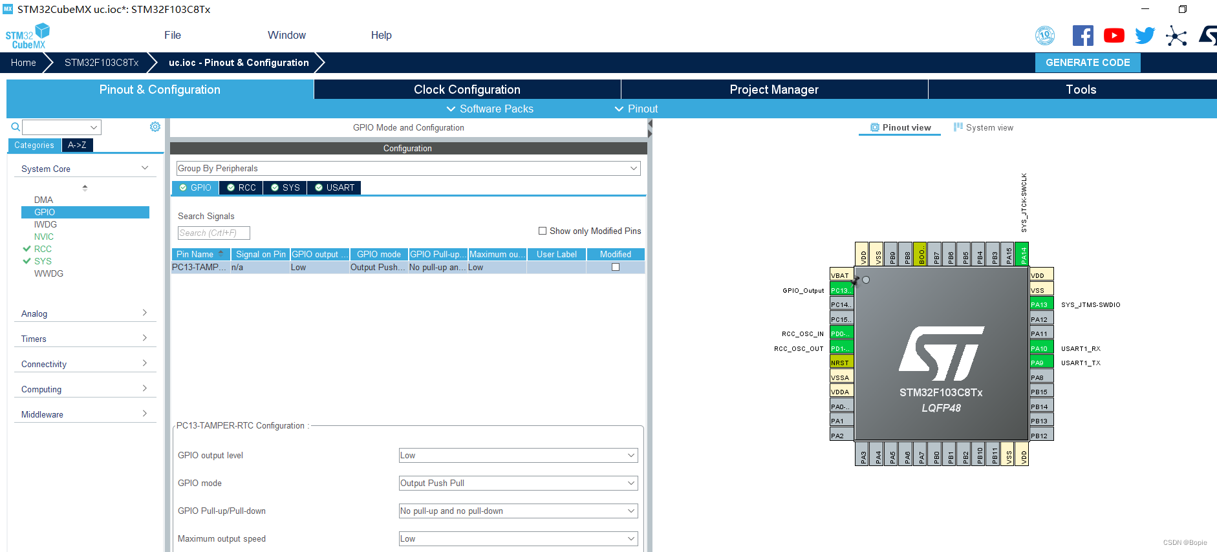Select pin PA12 on the chip
This screenshot has height=552, width=1217.
[x=1042, y=319]
